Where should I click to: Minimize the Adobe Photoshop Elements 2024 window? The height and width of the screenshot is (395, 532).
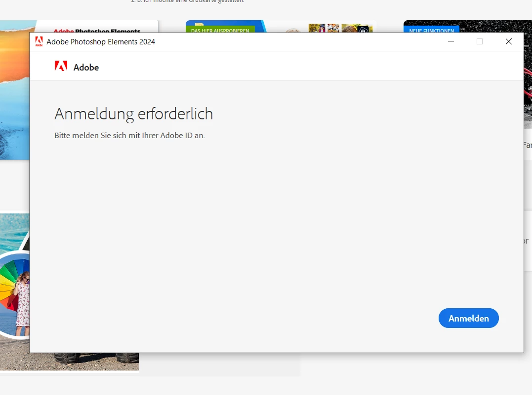451,41
